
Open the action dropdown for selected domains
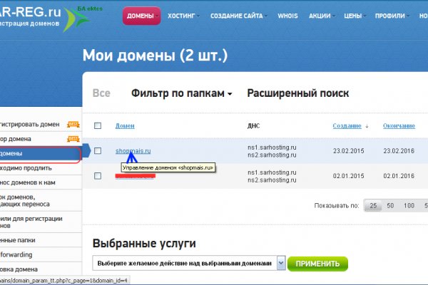[280, 264]
